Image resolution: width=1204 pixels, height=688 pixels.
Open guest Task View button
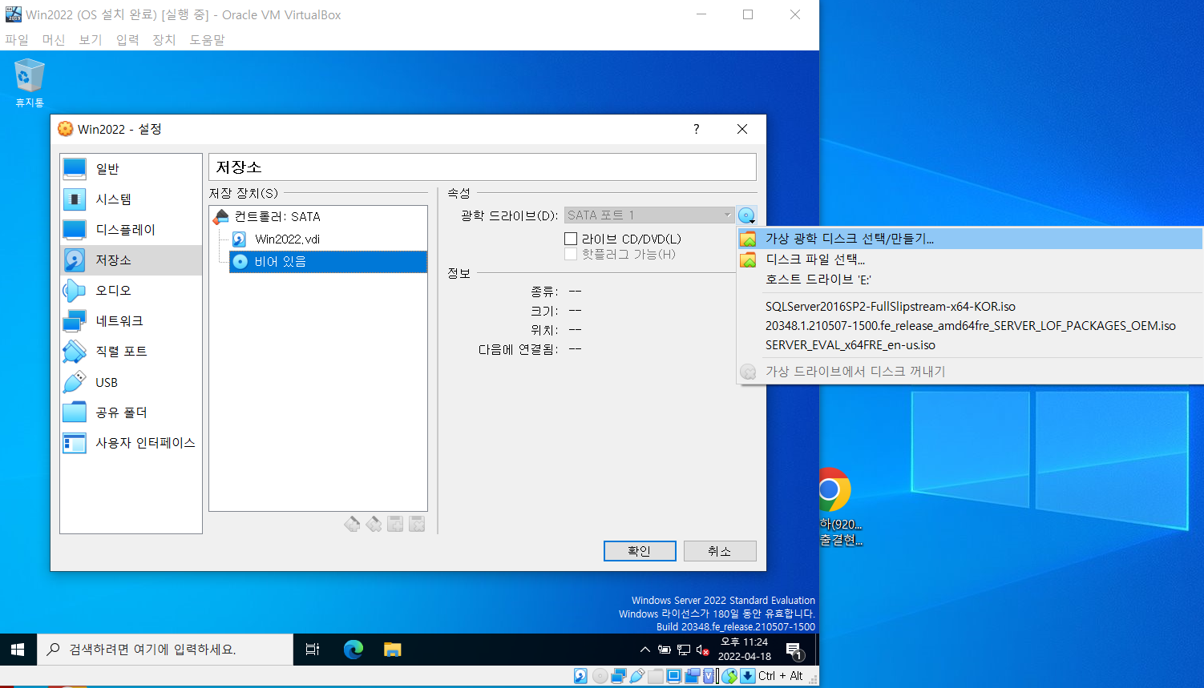pyautogui.click(x=313, y=650)
